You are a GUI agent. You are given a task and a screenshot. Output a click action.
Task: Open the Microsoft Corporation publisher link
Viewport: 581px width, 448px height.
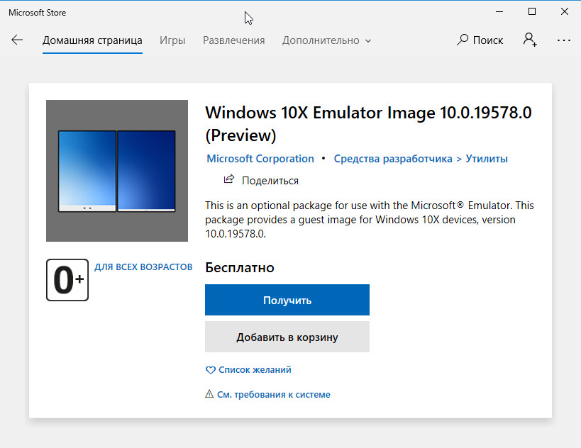click(x=260, y=159)
